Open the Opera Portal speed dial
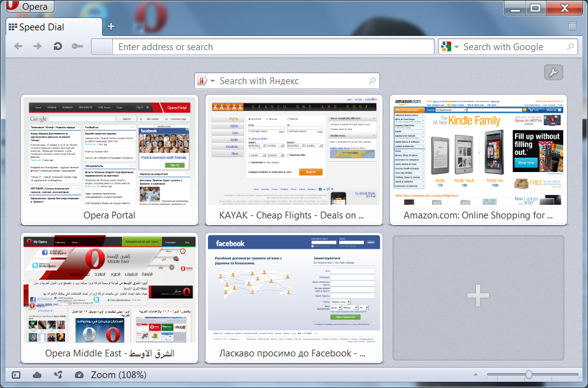The width and height of the screenshot is (588, 388). point(110,160)
